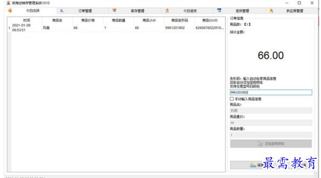The height and width of the screenshot is (178, 321).
Task: Click the 今日出货 tab icon
Action: point(10,10)
